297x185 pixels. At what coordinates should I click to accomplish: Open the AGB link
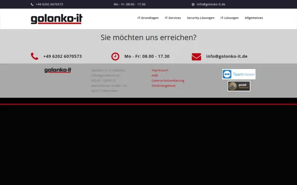click(x=154, y=75)
